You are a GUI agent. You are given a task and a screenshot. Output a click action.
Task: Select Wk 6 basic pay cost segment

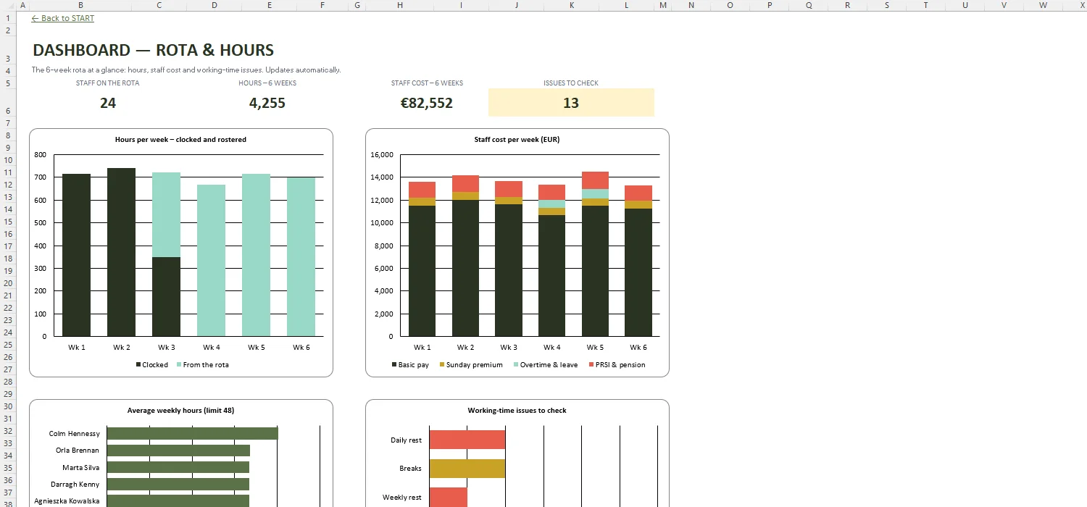tap(638, 272)
